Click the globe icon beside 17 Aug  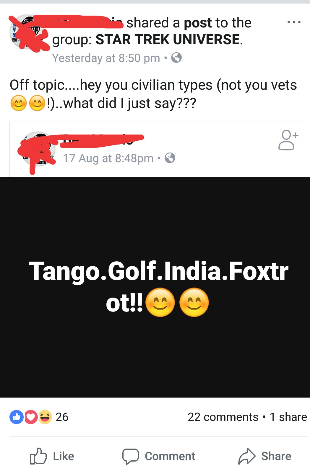click(170, 158)
